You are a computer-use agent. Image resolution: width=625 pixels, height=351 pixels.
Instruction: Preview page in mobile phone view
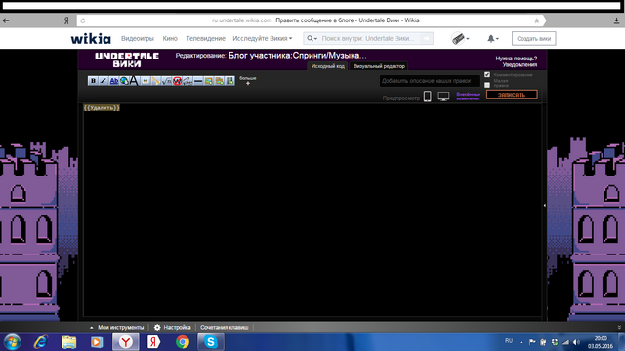pyautogui.click(x=428, y=97)
